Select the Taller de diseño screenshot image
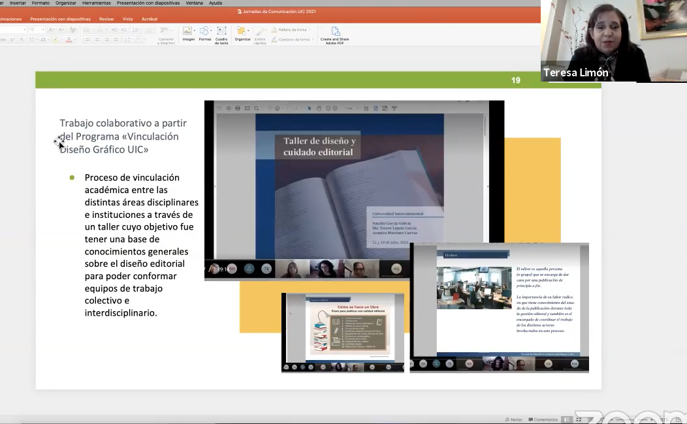This screenshot has height=424, width=687. (x=354, y=190)
